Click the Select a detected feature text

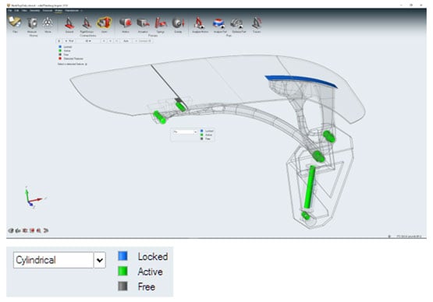point(71,64)
